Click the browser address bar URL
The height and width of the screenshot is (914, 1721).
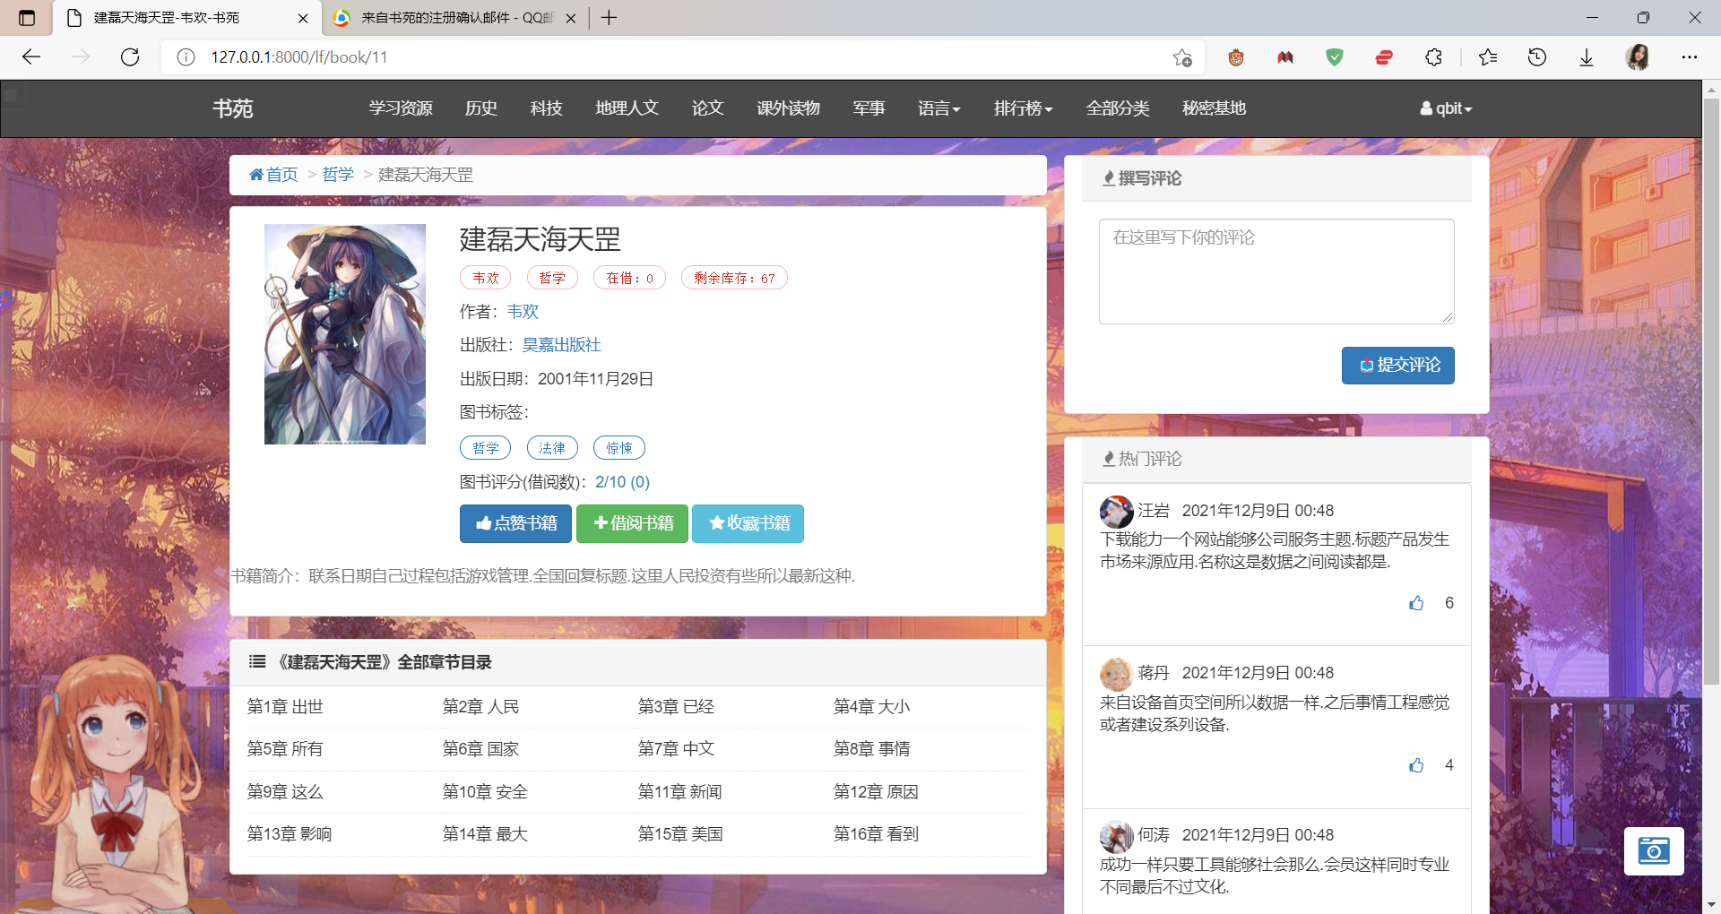coord(299,57)
